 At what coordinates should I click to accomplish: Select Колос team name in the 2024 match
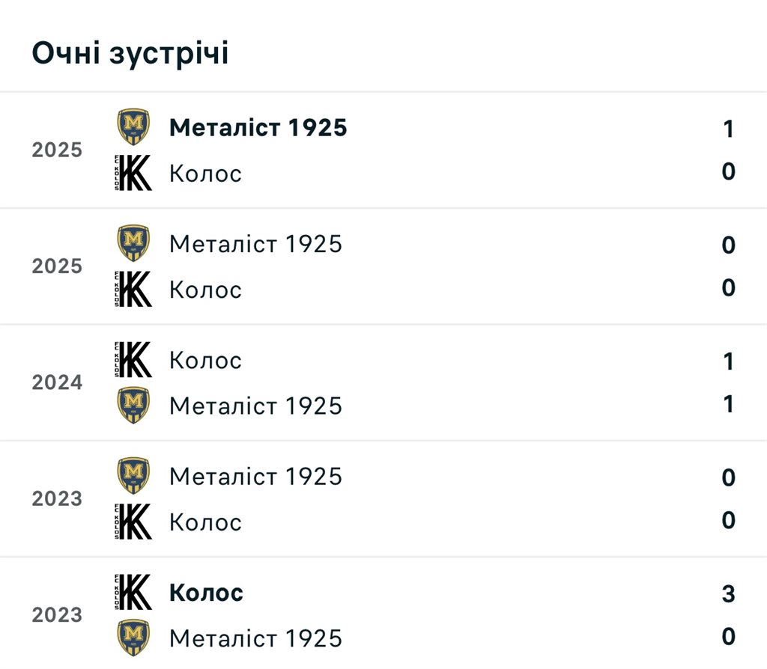(205, 361)
